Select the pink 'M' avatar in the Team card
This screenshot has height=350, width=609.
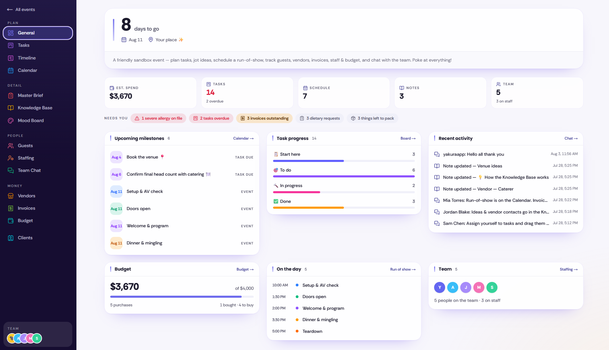pyautogui.click(x=479, y=287)
